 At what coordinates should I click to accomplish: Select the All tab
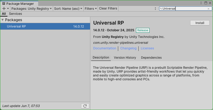(4, 14)
